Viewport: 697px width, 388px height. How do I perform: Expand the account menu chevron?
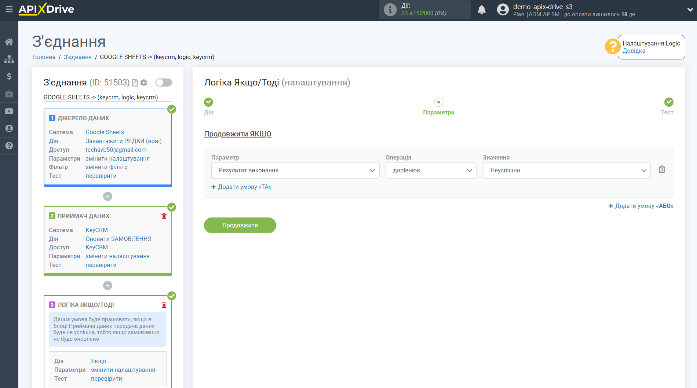(x=690, y=10)
